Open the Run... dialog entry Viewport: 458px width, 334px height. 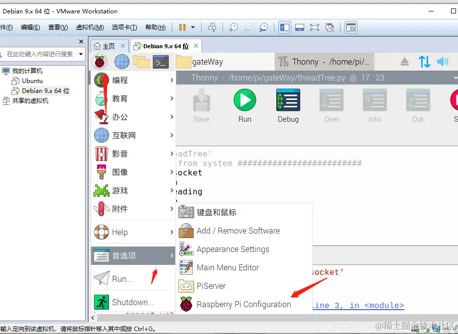(133, 278)
